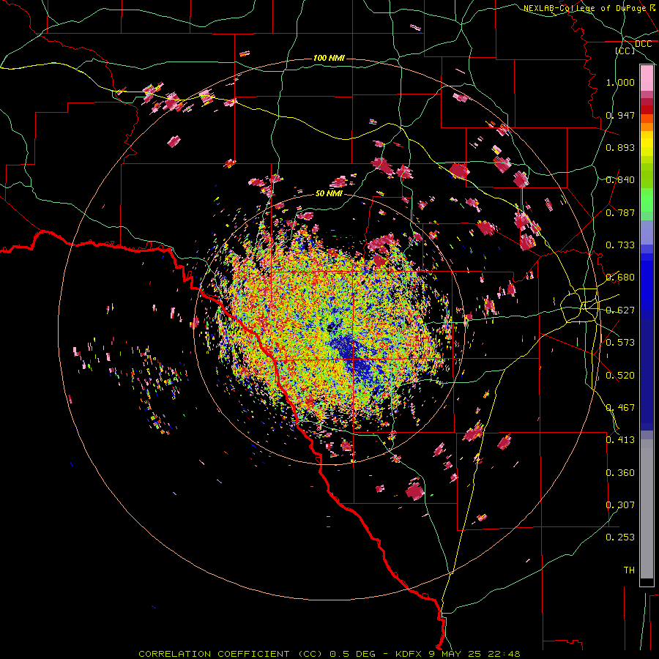Click the lavender segment of the color bar
Image resolution: width=659 pixels, height=659 pixels.
tap(647, 232)
